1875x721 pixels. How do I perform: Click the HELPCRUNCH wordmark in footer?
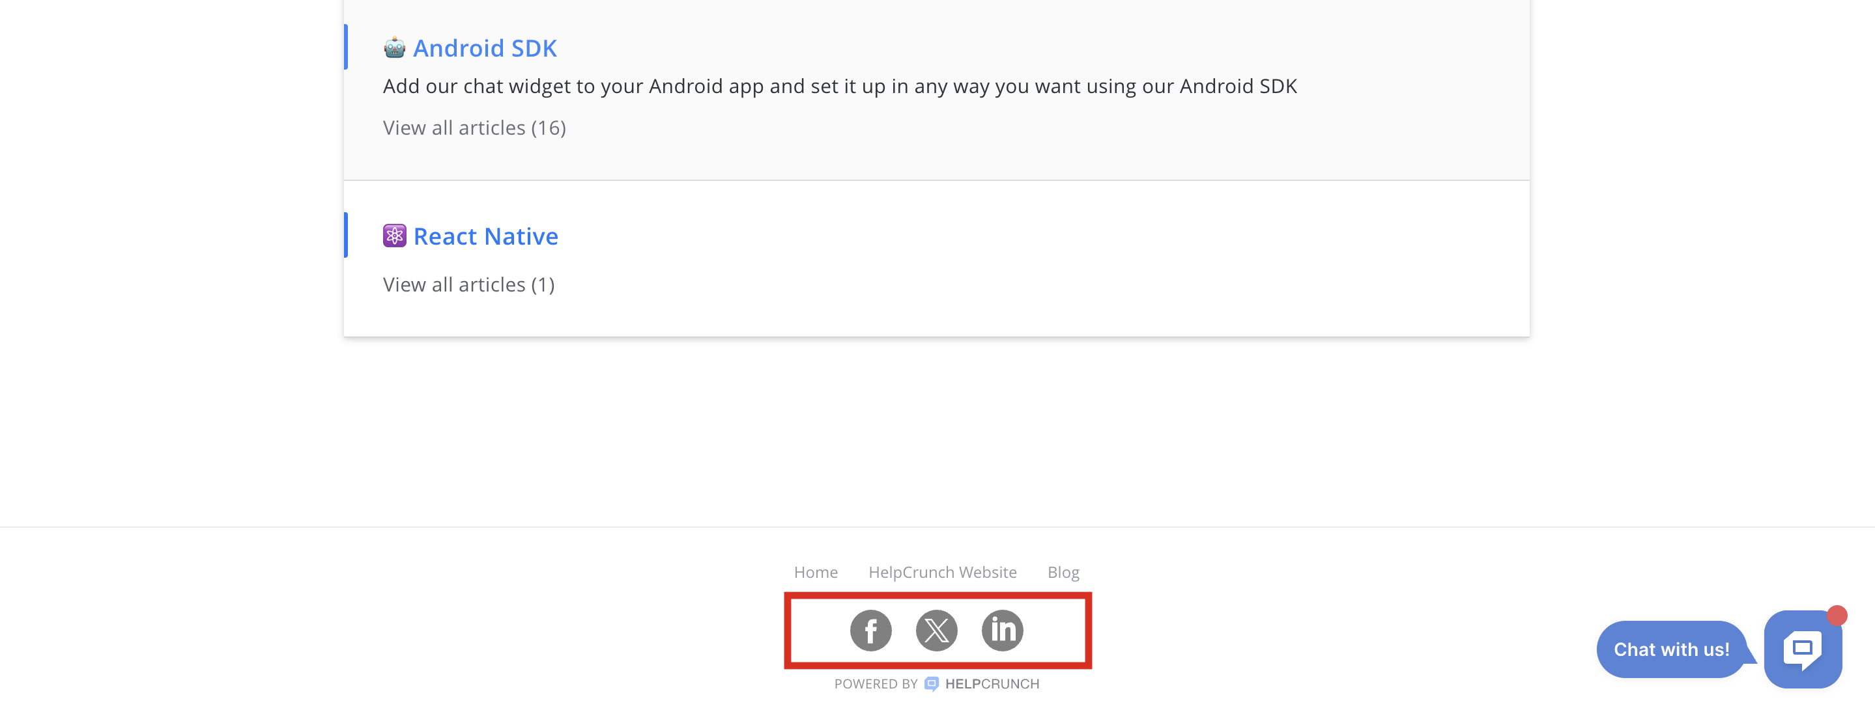992,684
